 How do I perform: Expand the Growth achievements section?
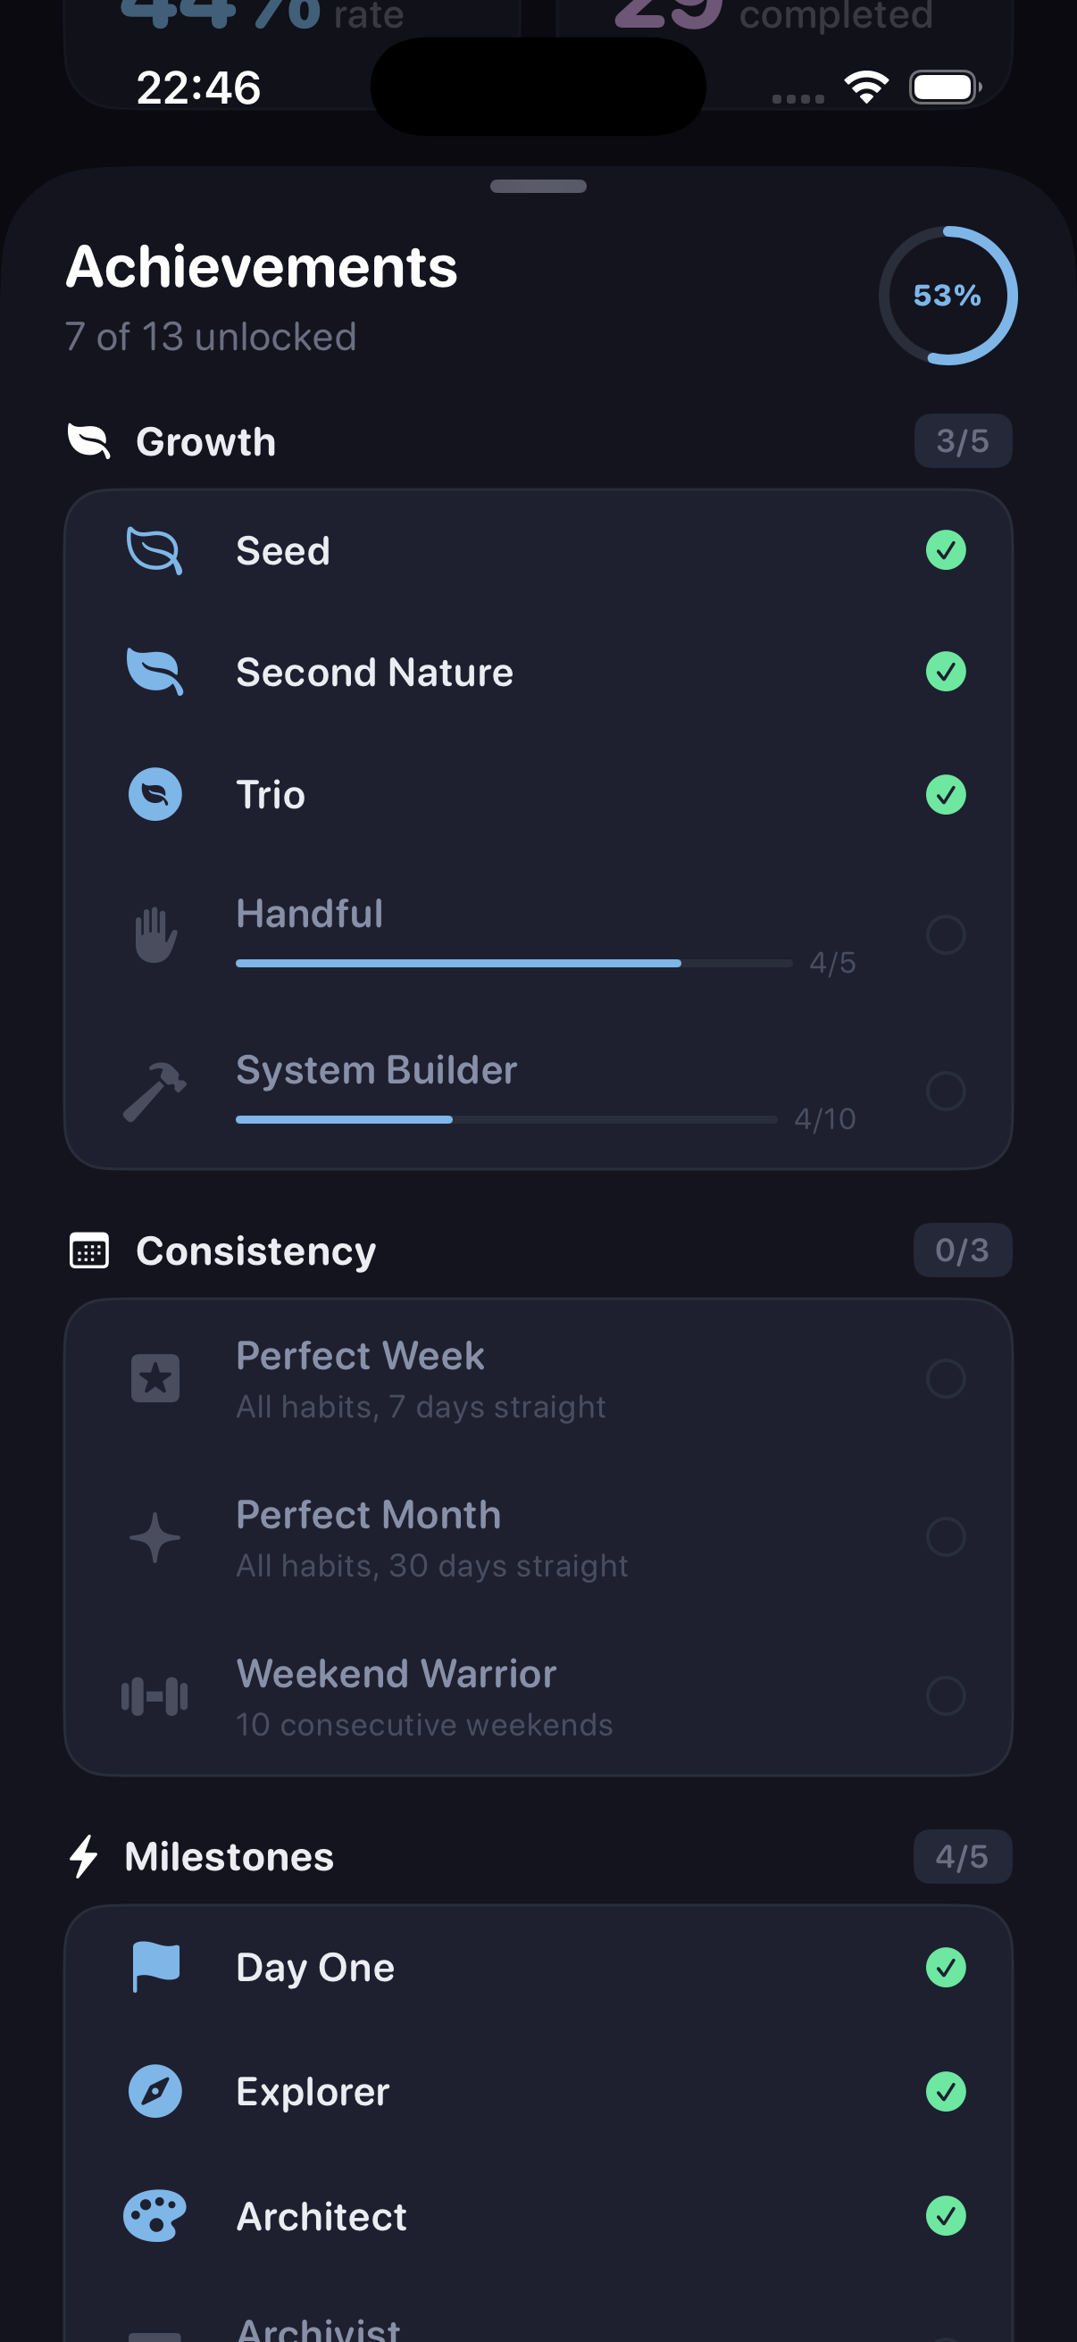pos(206,441)
